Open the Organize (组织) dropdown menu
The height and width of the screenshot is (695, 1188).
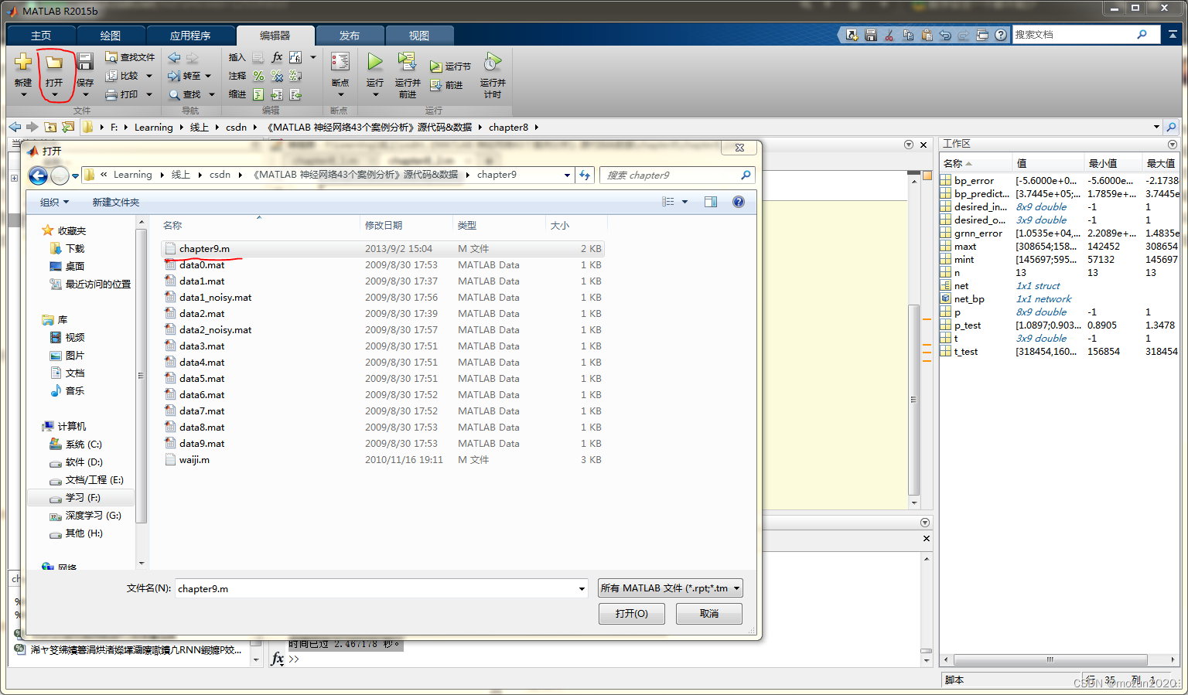tap(54, 202)
